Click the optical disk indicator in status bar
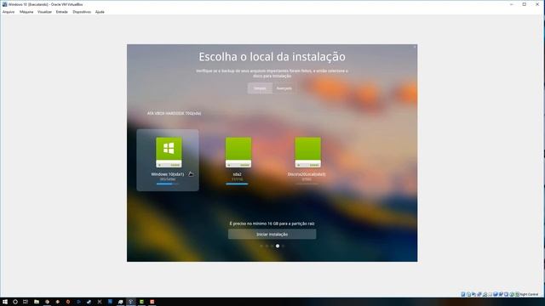 pos(468,294)
